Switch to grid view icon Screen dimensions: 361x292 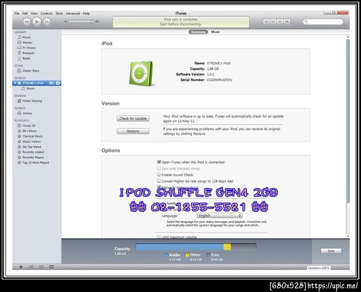coord(280,22)
